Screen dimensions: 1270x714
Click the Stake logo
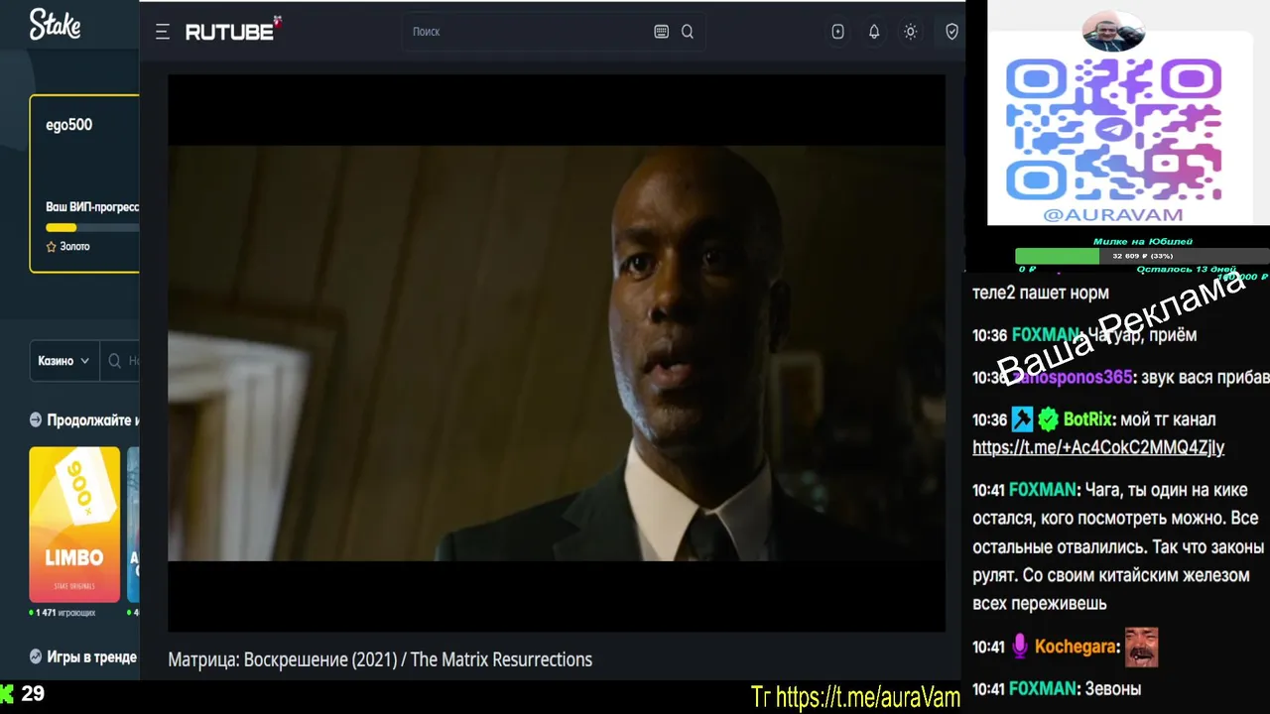[55, 25]
